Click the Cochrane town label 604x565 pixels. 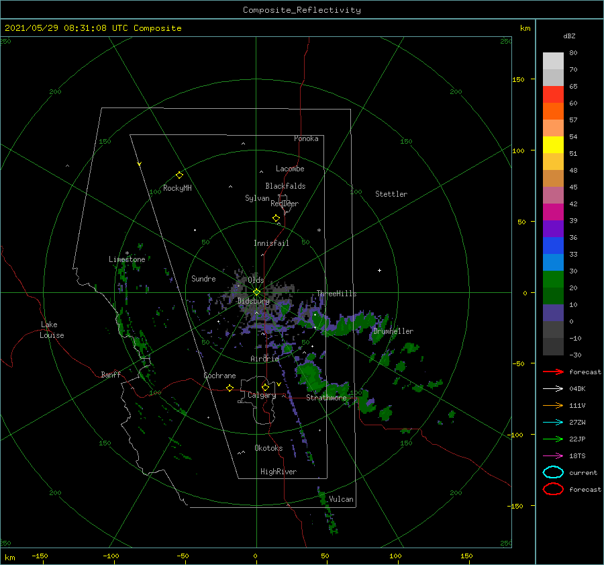click(x=219, y=376)
